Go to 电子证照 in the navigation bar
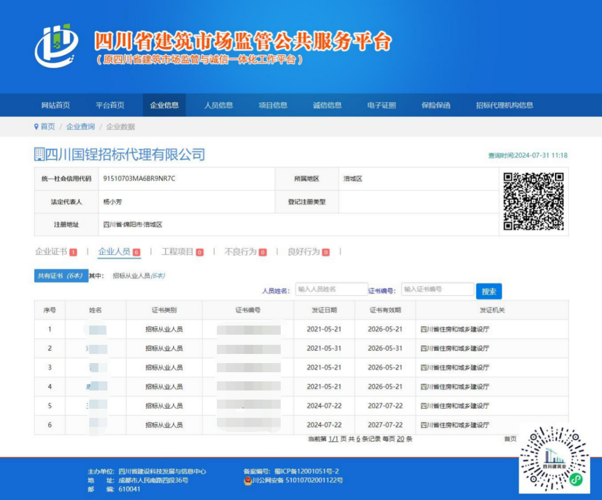 point(382,105)
